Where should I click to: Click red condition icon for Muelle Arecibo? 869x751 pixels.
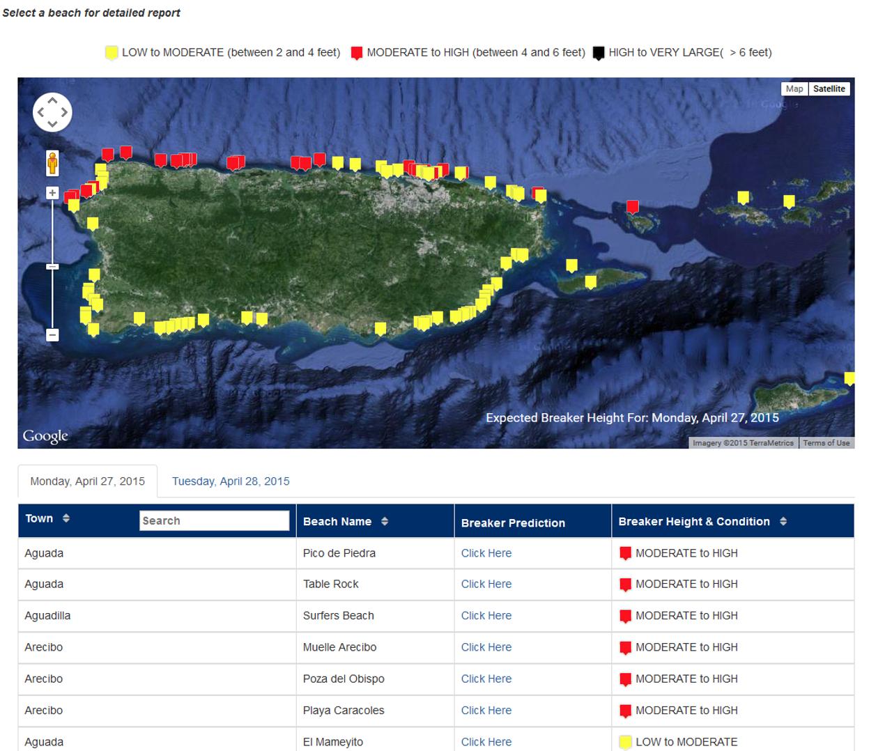tap(625, 648)
